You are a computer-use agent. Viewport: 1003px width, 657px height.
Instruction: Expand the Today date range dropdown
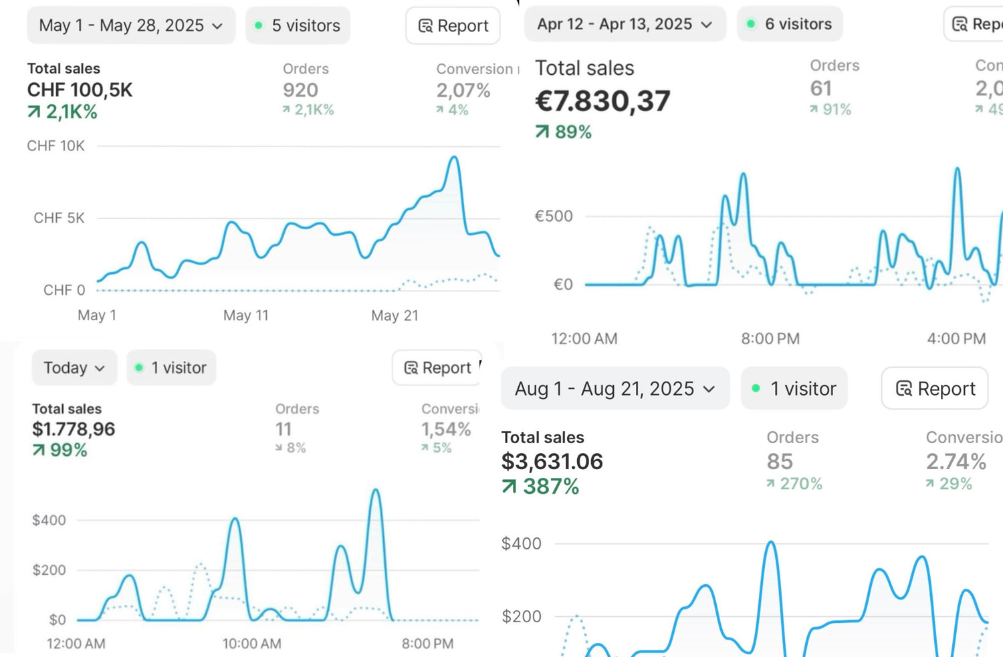coord(74,368)
